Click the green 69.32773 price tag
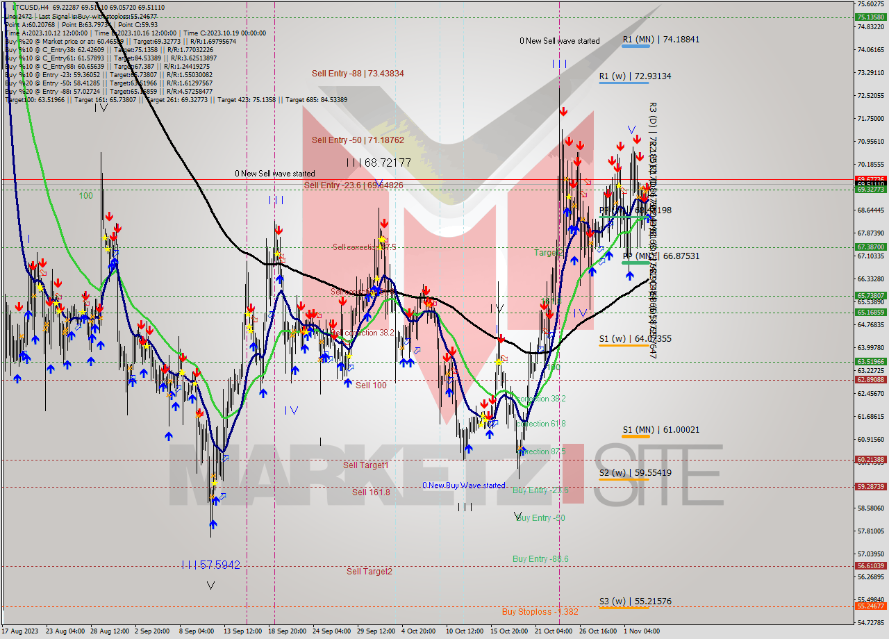 pyautogui.click(x=870, y=189)
